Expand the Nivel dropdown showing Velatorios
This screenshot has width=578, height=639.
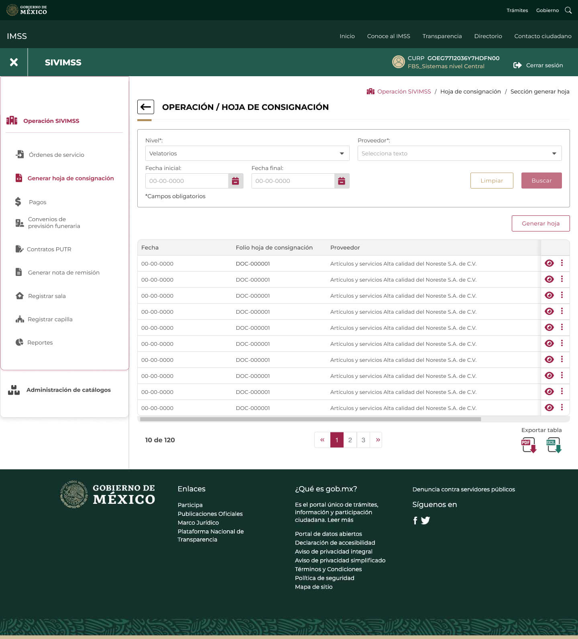click(x=247, y=153)
